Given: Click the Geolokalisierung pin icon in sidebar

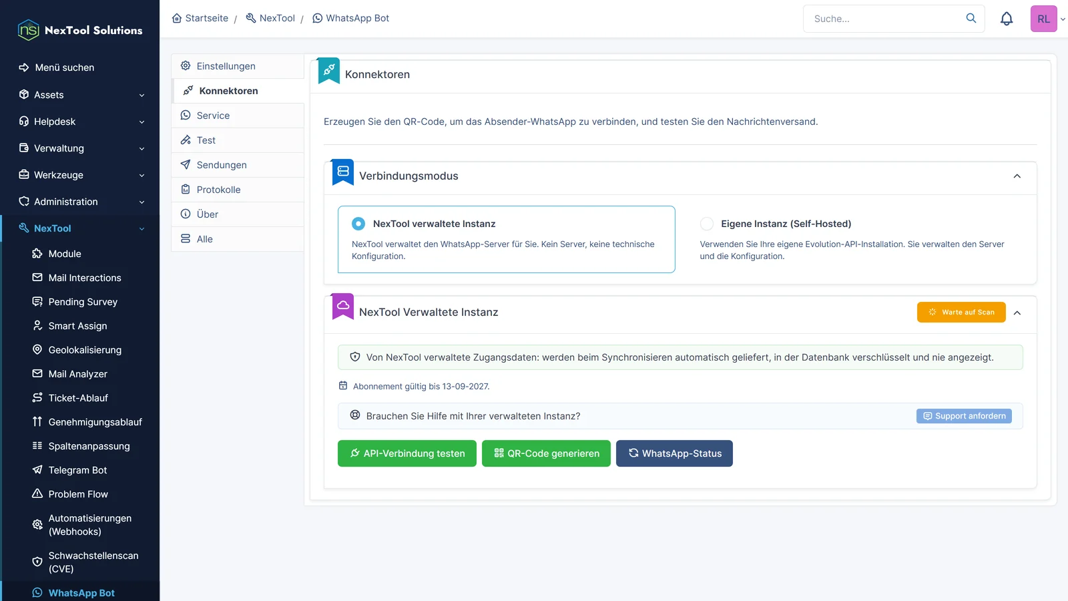Looking at the screenshot, I should coord(37,350).
